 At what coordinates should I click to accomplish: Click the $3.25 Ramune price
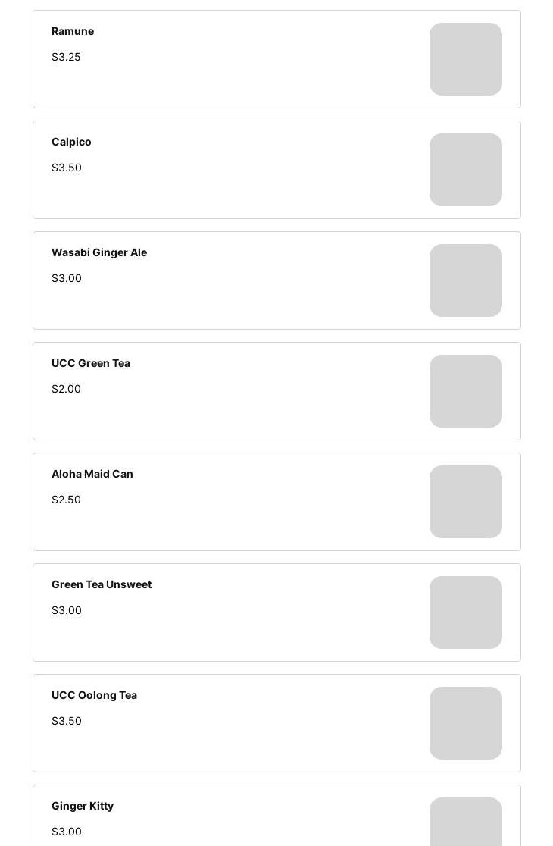tap(66, 57)
